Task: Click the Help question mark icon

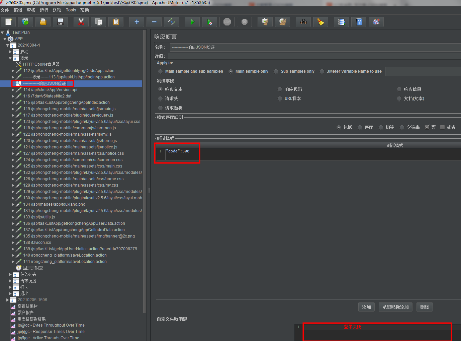Action: 359,22
